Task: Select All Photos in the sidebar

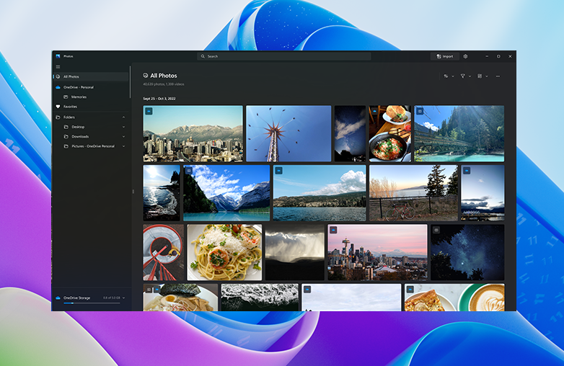Action: (91, 76)
